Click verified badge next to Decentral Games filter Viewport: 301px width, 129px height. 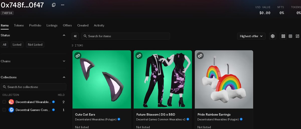click(x=53, y=110)
